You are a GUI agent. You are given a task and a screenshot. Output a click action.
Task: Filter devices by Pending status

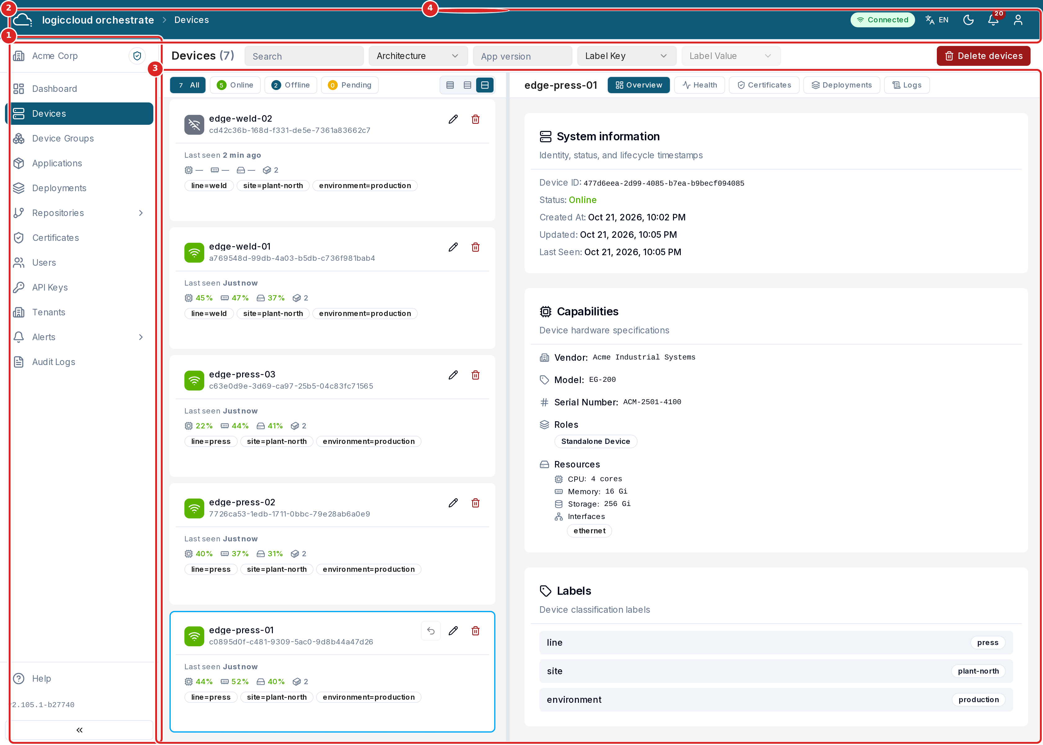tap(350, 85)
